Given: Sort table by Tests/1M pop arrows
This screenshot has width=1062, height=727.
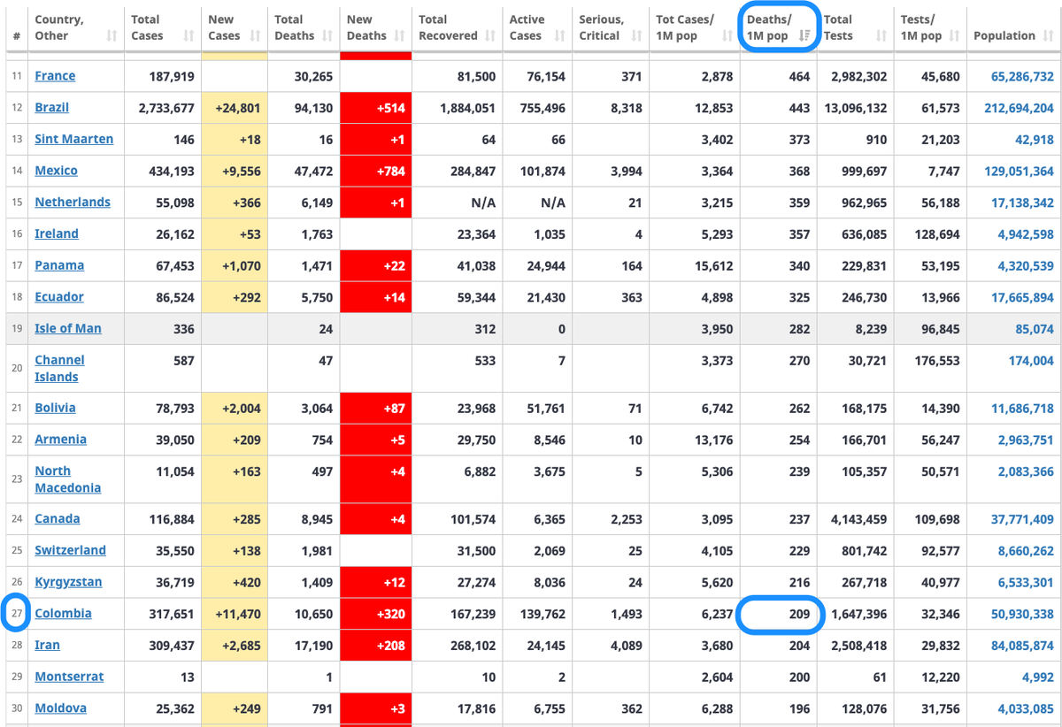Looking at the screenshot, I should 954,36.
